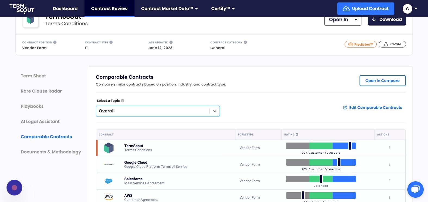Click the Google Cloud logo in the table
Image resolution: width=428 pixels, height=202 pixels.
(x=109, y=165)
